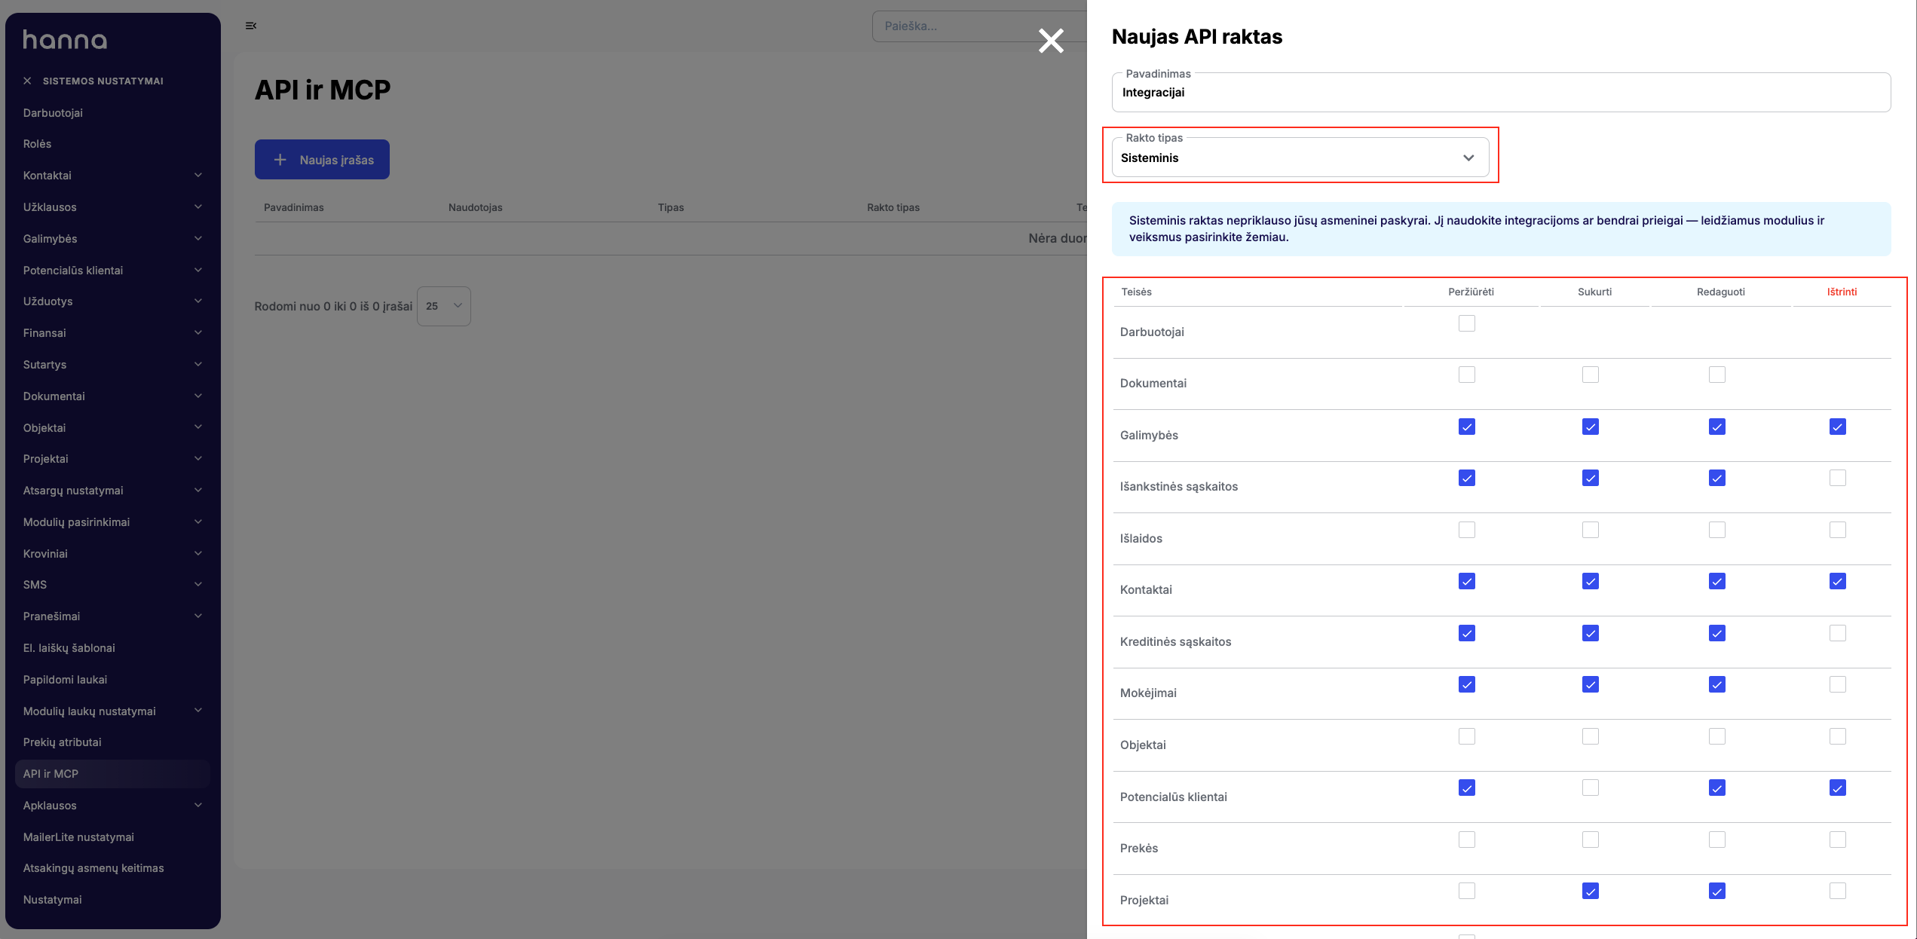The height and width of the screenshot is (939, 1917).
Task: Check Redaguoti for Dokumentai
Action: [1717, 375]
